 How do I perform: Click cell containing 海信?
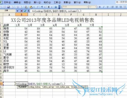9,29
